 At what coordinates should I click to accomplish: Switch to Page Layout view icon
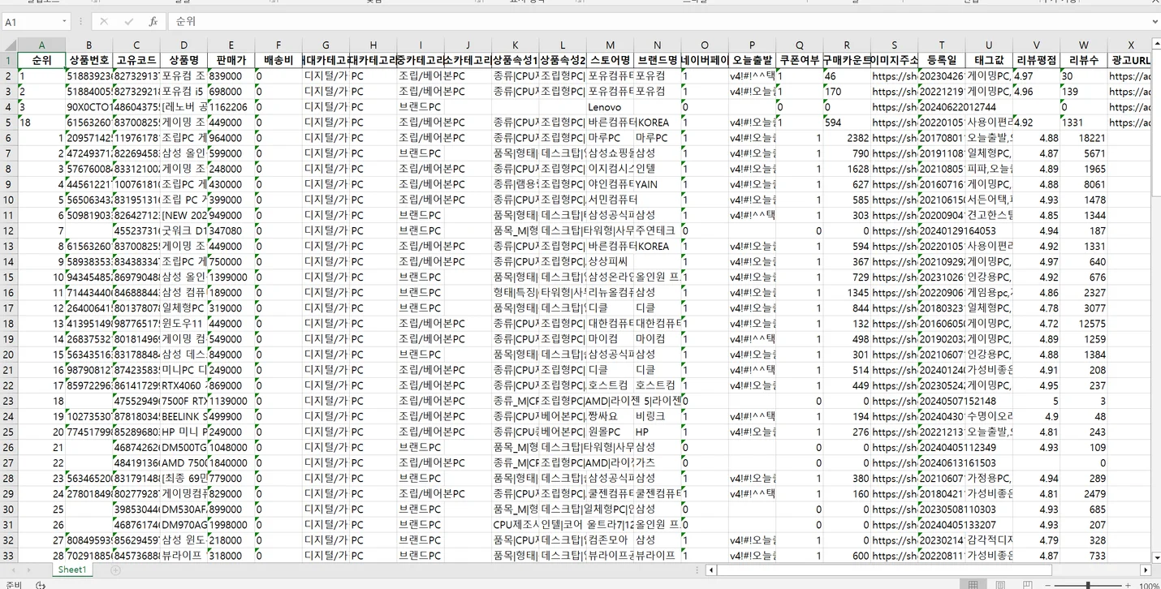click(1000, 585)
